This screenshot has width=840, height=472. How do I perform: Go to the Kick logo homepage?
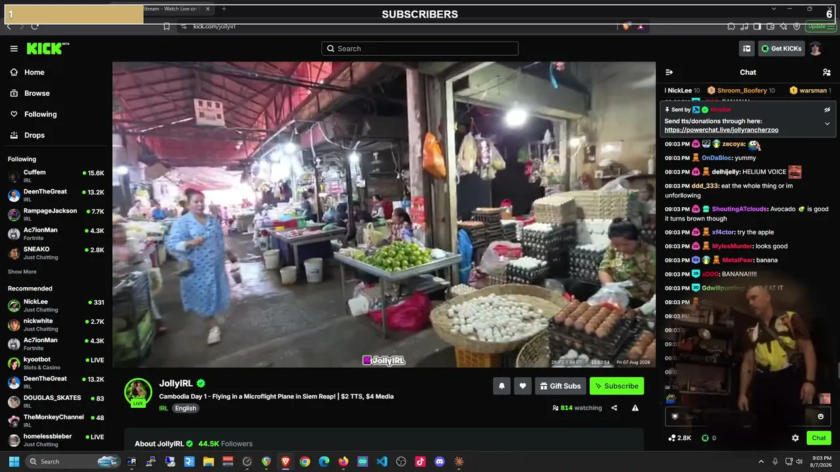(x=47, y=49)
